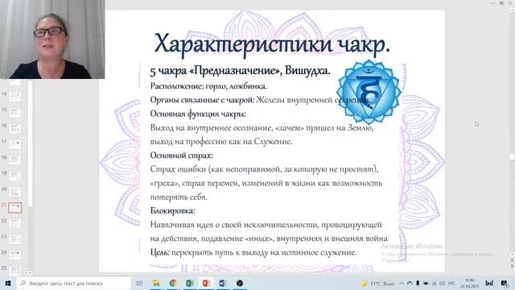This screenshot has width=515, height=290.
Task: Click the presenter webcam video
Action: [52, 39]
